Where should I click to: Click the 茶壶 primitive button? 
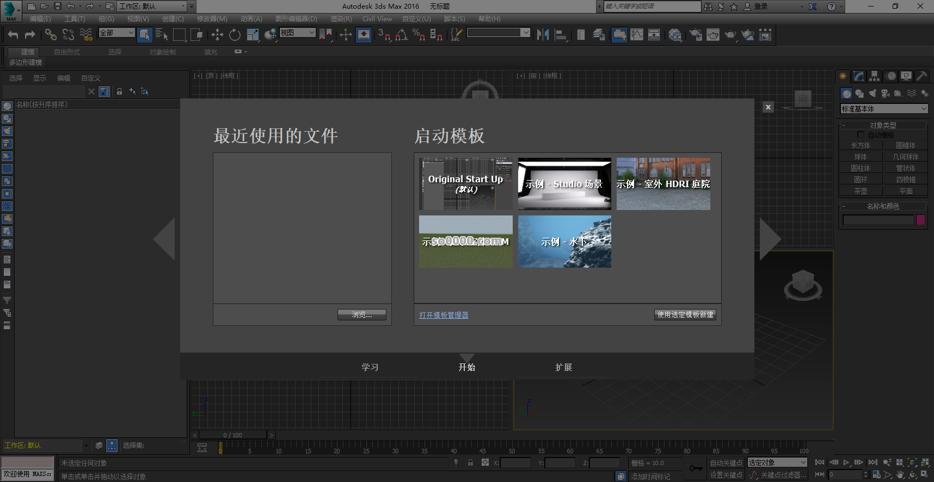coord(861,191)
